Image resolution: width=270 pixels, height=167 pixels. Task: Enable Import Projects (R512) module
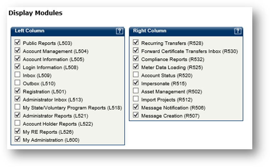[x=136, y=99]
